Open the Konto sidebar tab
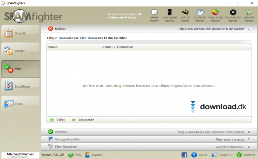Viewport: 258px width, 159px height. click(20, 104)
